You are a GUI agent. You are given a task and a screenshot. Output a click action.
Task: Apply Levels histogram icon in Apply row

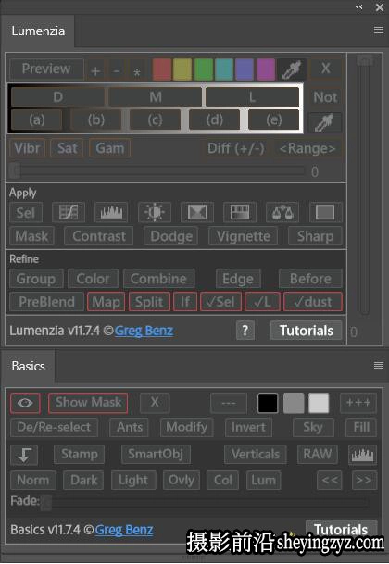coord(111,213)
